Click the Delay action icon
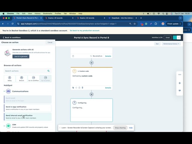 coord(10,77)
